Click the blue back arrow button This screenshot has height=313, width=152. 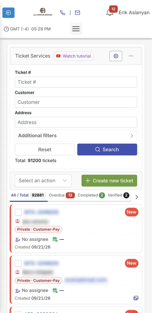(8, 13)
